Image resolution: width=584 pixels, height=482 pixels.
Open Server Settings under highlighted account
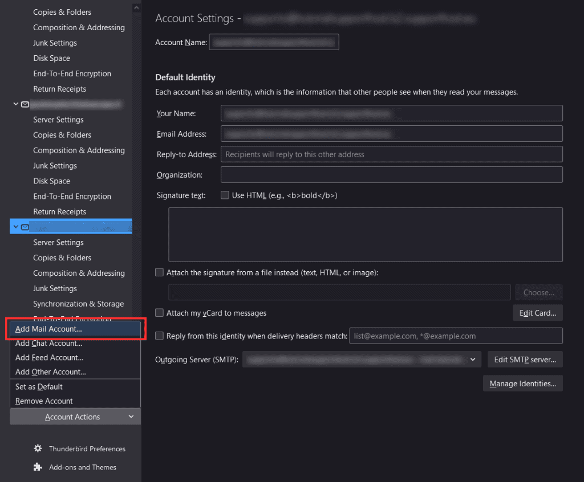pyautogui.click(x=59, y=242)
